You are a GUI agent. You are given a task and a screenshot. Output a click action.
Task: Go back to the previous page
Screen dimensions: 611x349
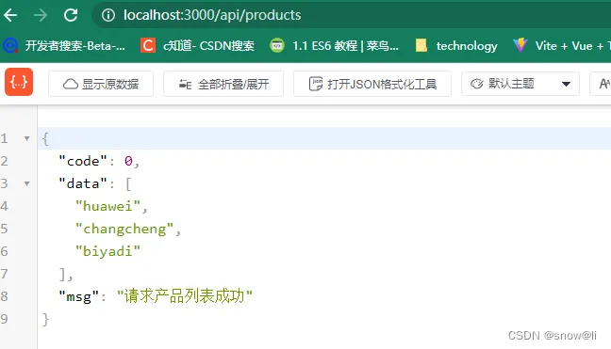[10, 15]
